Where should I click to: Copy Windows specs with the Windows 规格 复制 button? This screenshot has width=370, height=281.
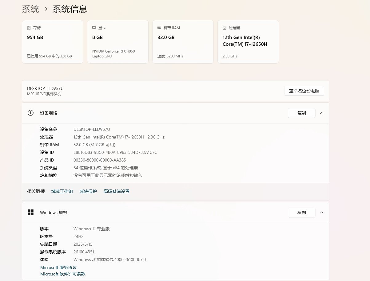point(302,213)
